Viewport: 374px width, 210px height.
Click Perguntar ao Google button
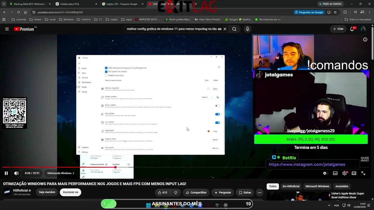(x=309, y=12)
